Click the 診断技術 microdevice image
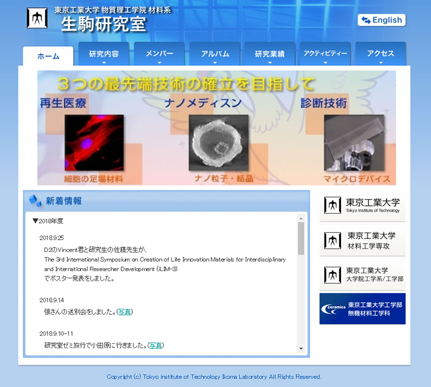The width and height of the screenshot is (431, 387). tap(353, 143)
